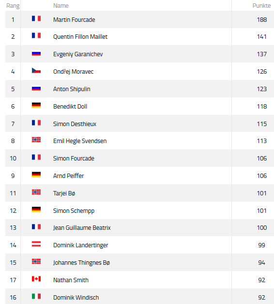274x304 pixels.
Task: Click the Russian flag beside Anton Shipulin
Action: [x=36, y=89]
